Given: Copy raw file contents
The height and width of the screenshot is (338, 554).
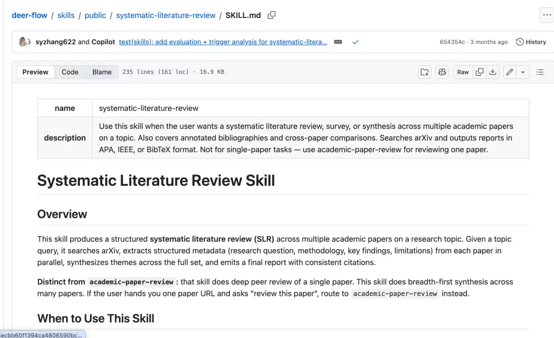Looking at the screenshot, I should pyautogui.click(x=480, y=72).
